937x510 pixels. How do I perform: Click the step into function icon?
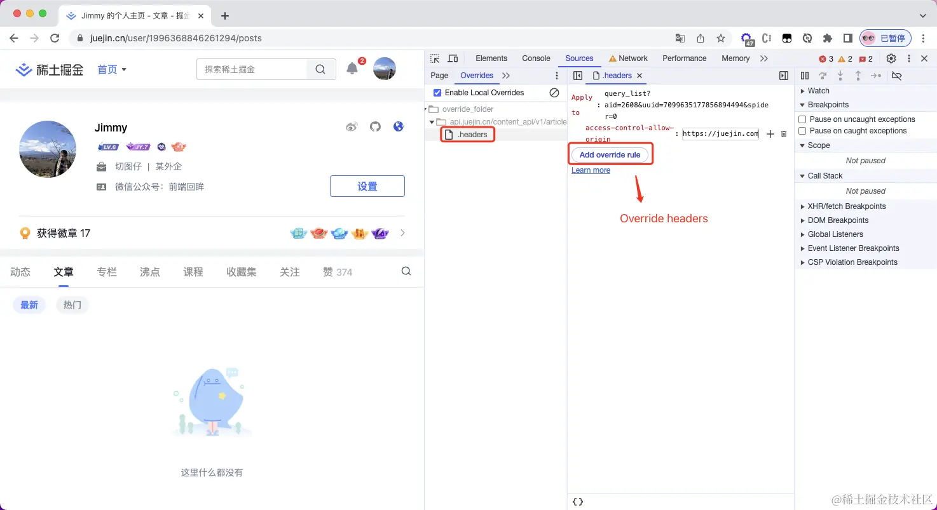[840, 76]
